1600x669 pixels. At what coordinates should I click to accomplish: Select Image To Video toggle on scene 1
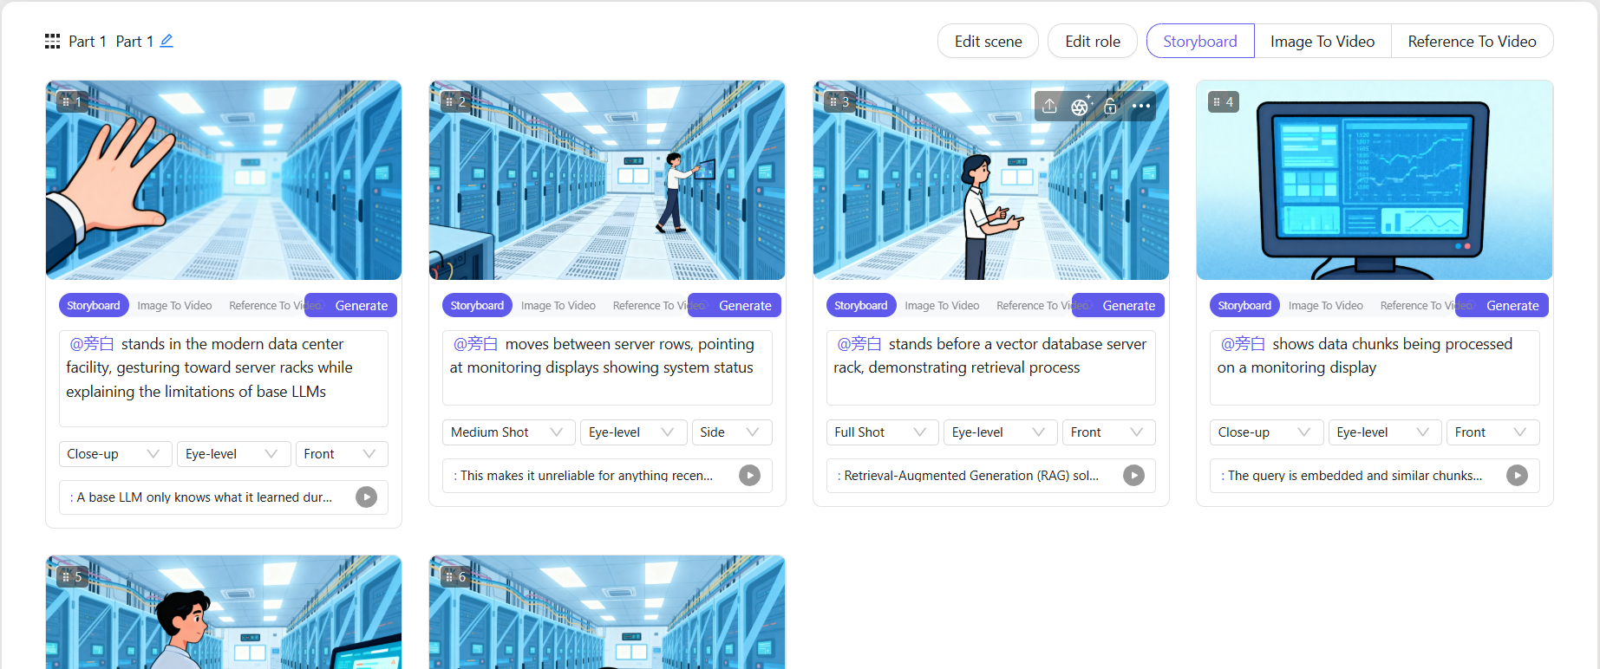[x=174, y=305]
